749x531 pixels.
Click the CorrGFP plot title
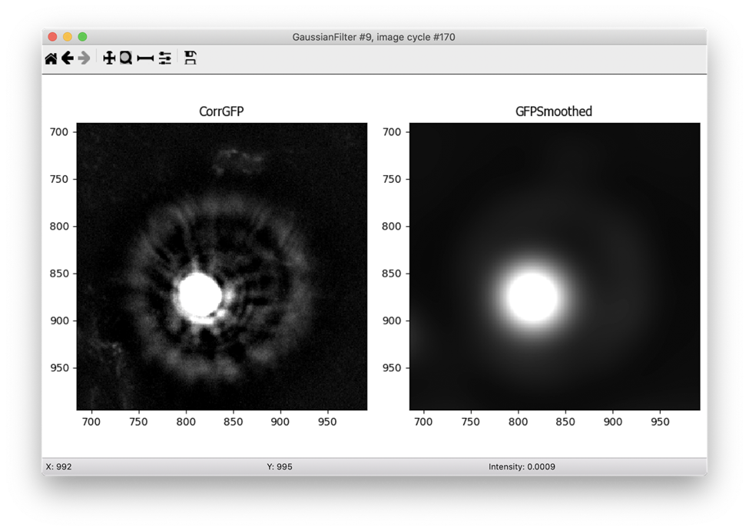point(221,112)
